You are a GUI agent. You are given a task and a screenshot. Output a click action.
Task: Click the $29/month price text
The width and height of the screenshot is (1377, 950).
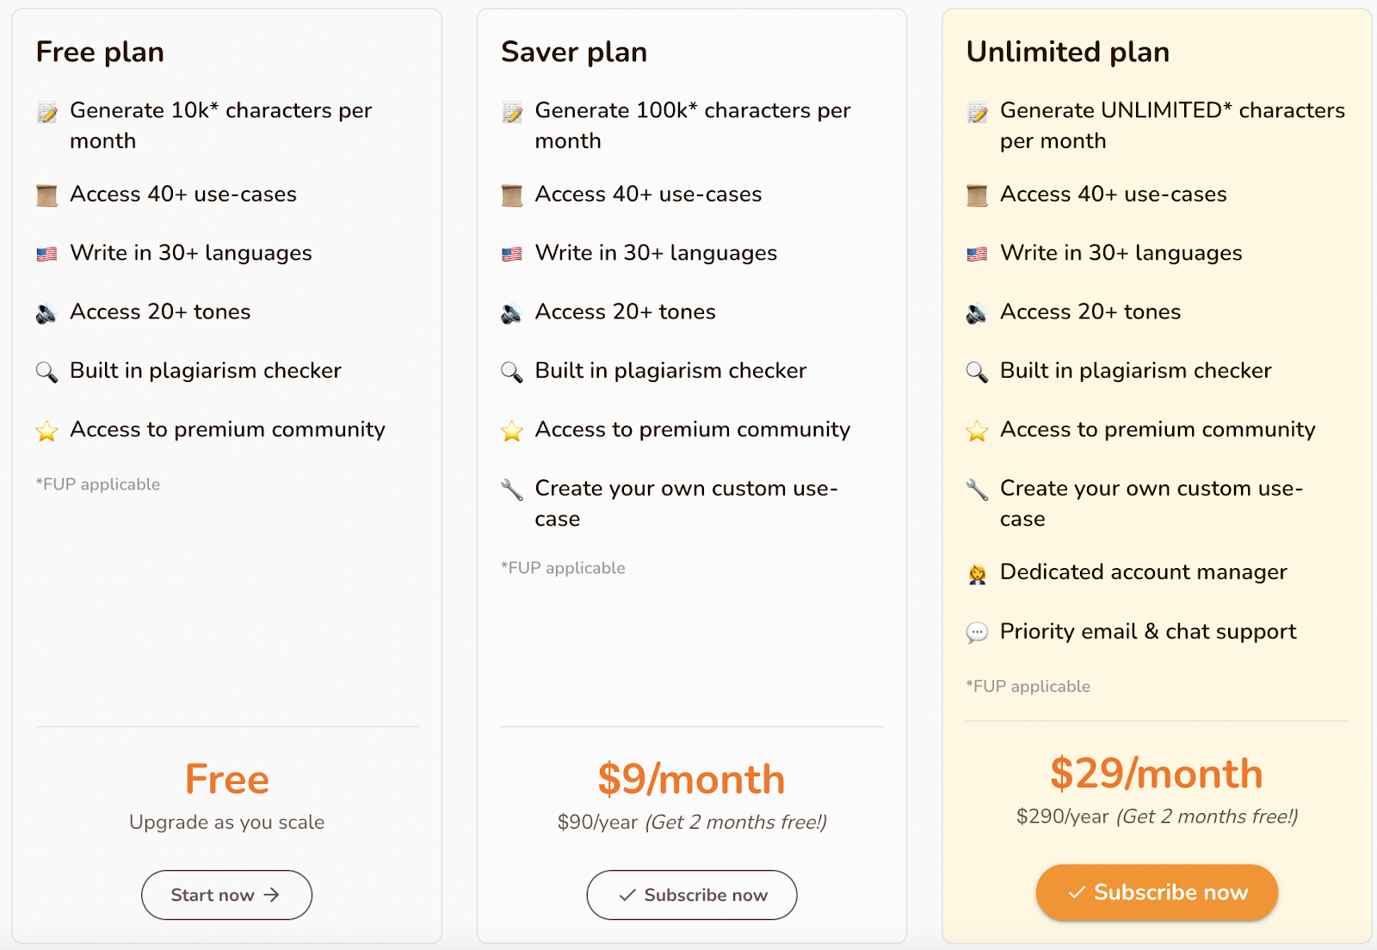(x=1156, y=773)
